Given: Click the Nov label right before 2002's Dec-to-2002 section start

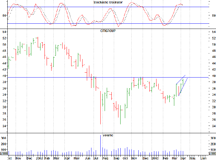Looking at the screenshot, I should tap(18, 158).
